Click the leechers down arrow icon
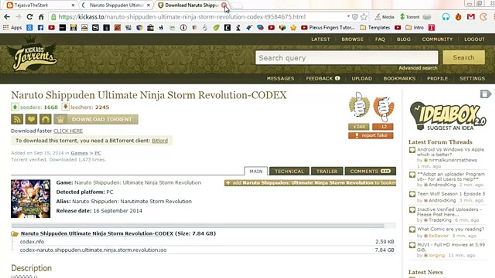 [x=65, y=107]
